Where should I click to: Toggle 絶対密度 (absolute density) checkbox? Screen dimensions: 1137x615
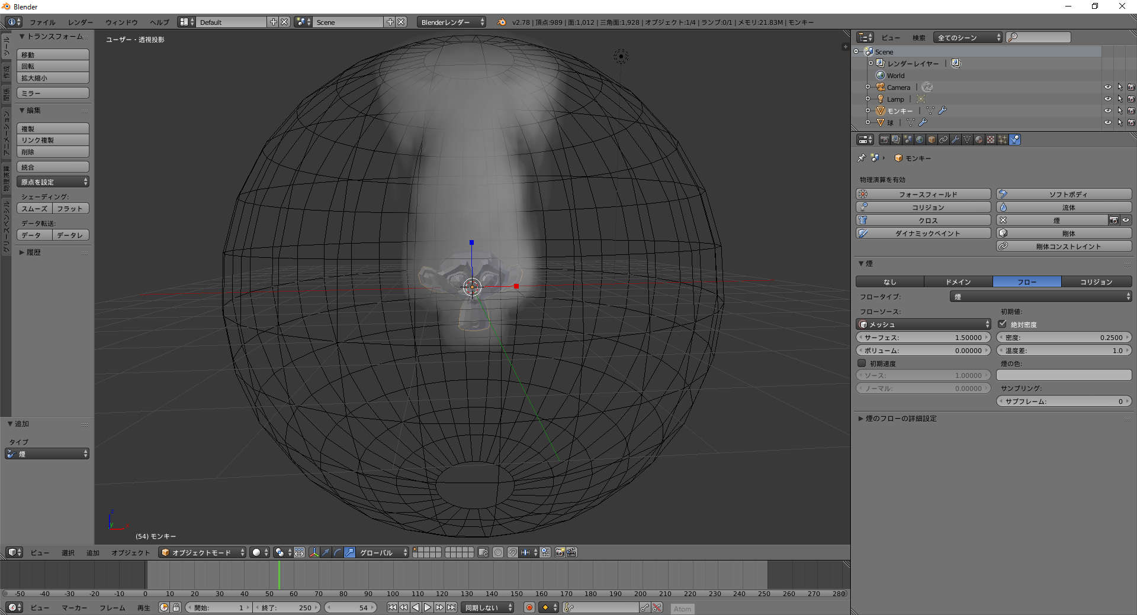(x=1003, y=324)
